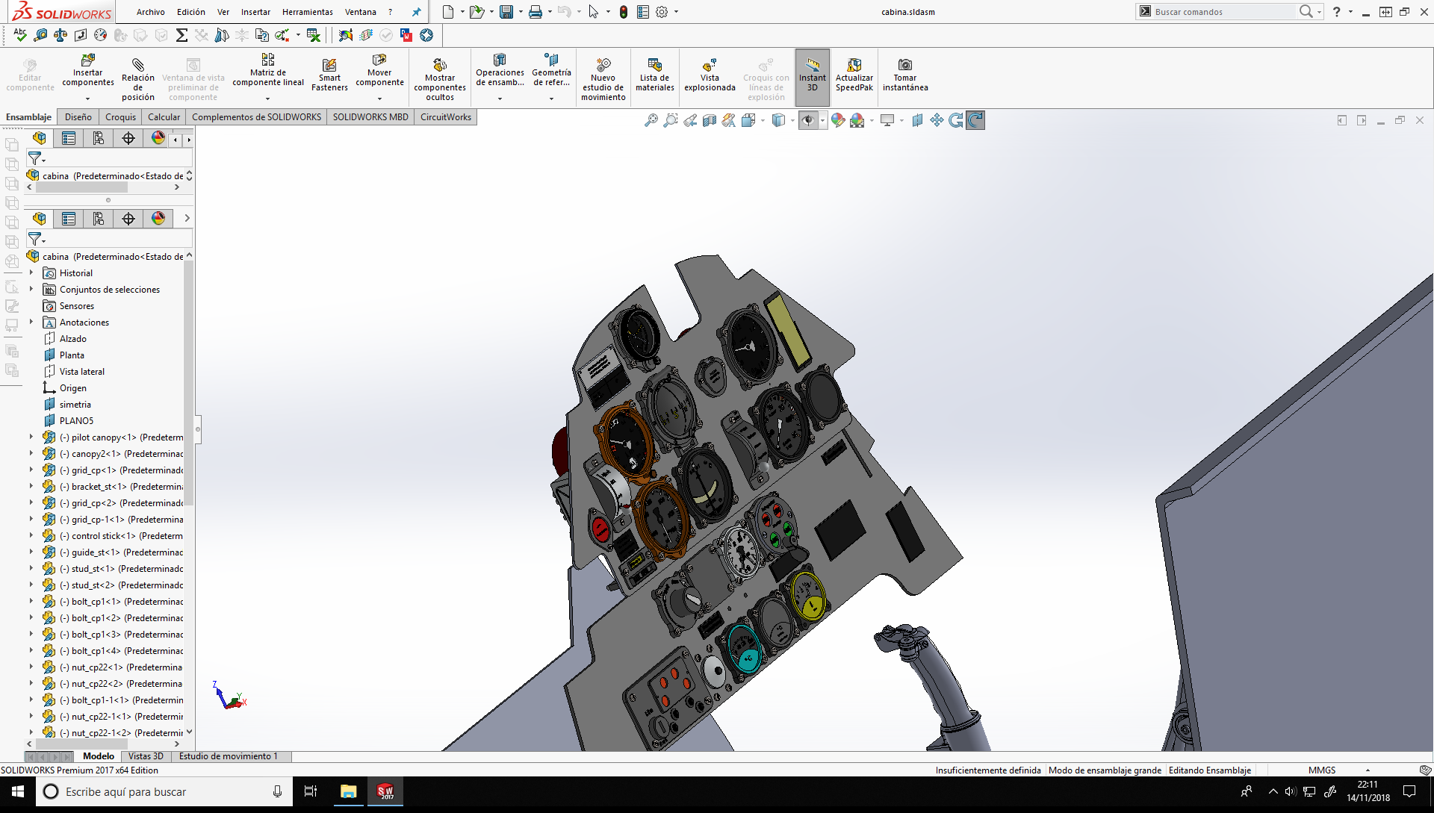This screenshot has height=813, width=1434.
Task: Toggle the rotate view tool in view toolbar
Action: point(975,120)
